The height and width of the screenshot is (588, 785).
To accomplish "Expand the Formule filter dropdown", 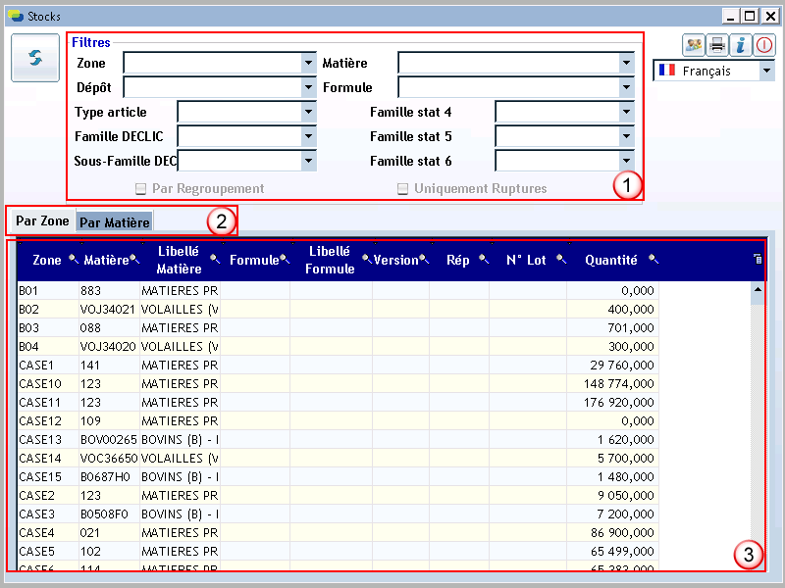I will pyautogui.click(x=626, y=87).
